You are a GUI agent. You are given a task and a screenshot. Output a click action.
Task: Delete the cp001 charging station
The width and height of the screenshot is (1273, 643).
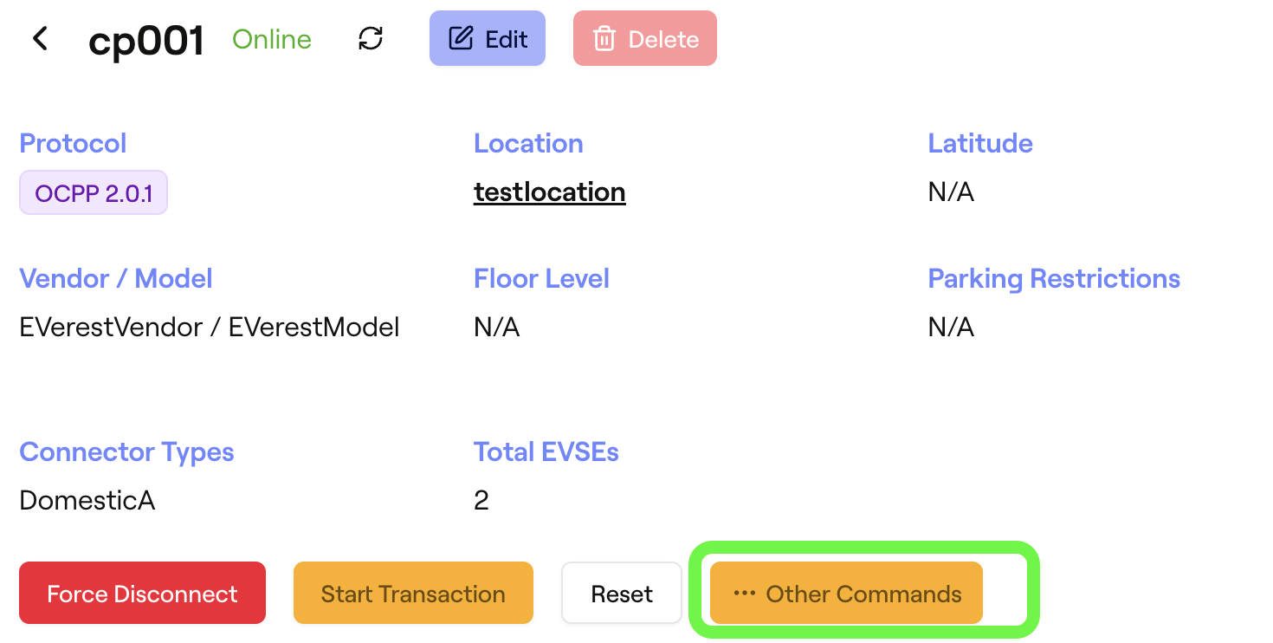click(x=645, y=39)
